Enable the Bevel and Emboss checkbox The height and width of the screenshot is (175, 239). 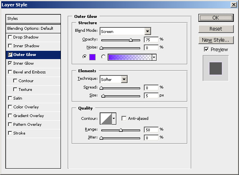coord(10,72)
